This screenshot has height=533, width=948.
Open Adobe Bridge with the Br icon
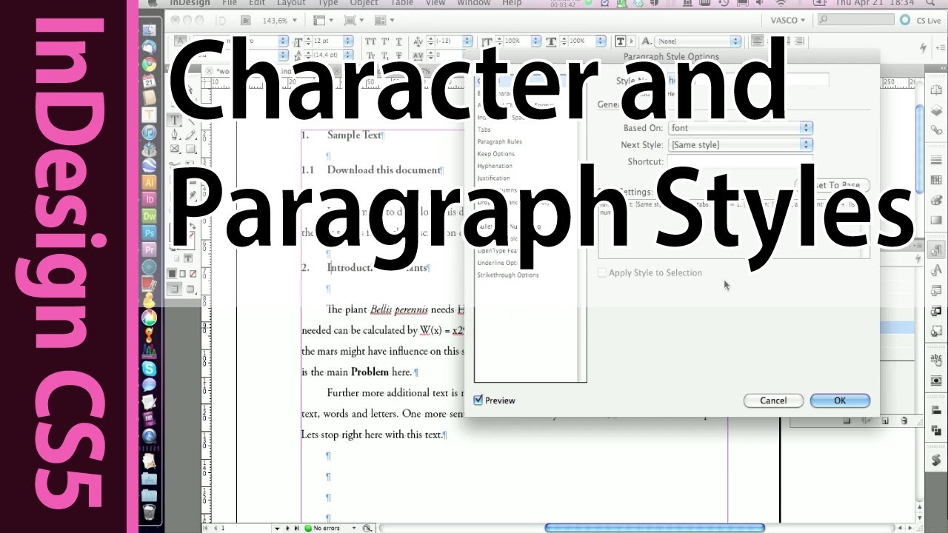click(x=246, y=20)
